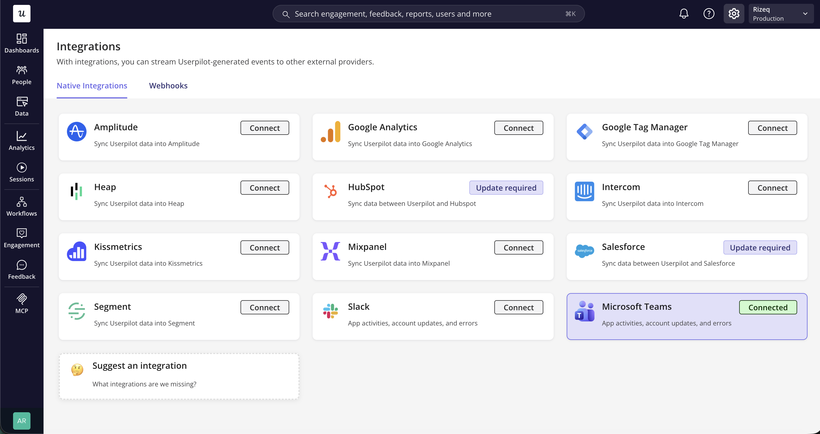Click Update required on Salesforce

(760, 247)
